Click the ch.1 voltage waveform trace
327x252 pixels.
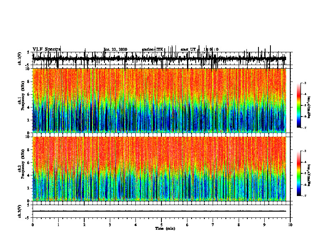tap(159, 58)
